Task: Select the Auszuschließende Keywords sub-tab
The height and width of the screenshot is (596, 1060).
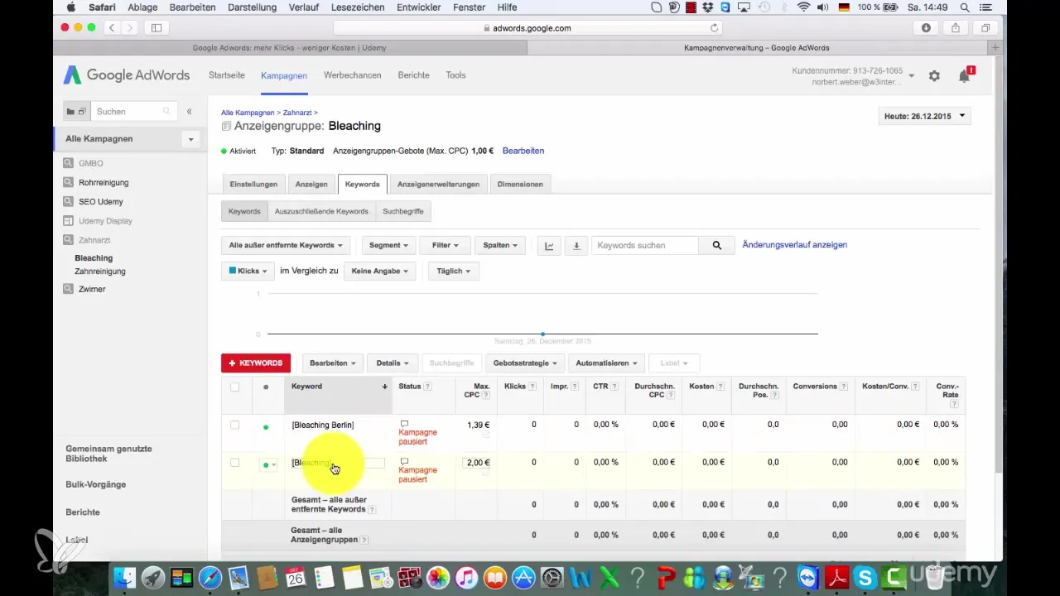Action: [321, 211]
